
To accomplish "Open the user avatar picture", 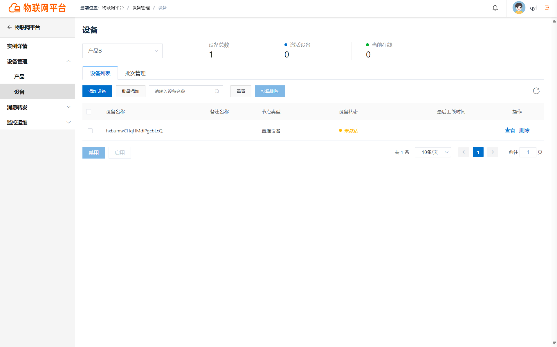I will (x=519, y=8).
